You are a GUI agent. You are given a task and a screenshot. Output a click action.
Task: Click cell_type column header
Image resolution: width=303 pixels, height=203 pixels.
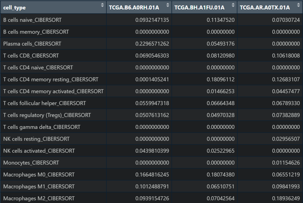[53, 8]
